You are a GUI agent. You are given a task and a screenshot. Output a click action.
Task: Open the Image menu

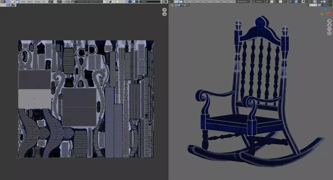[x=37, y=2]
